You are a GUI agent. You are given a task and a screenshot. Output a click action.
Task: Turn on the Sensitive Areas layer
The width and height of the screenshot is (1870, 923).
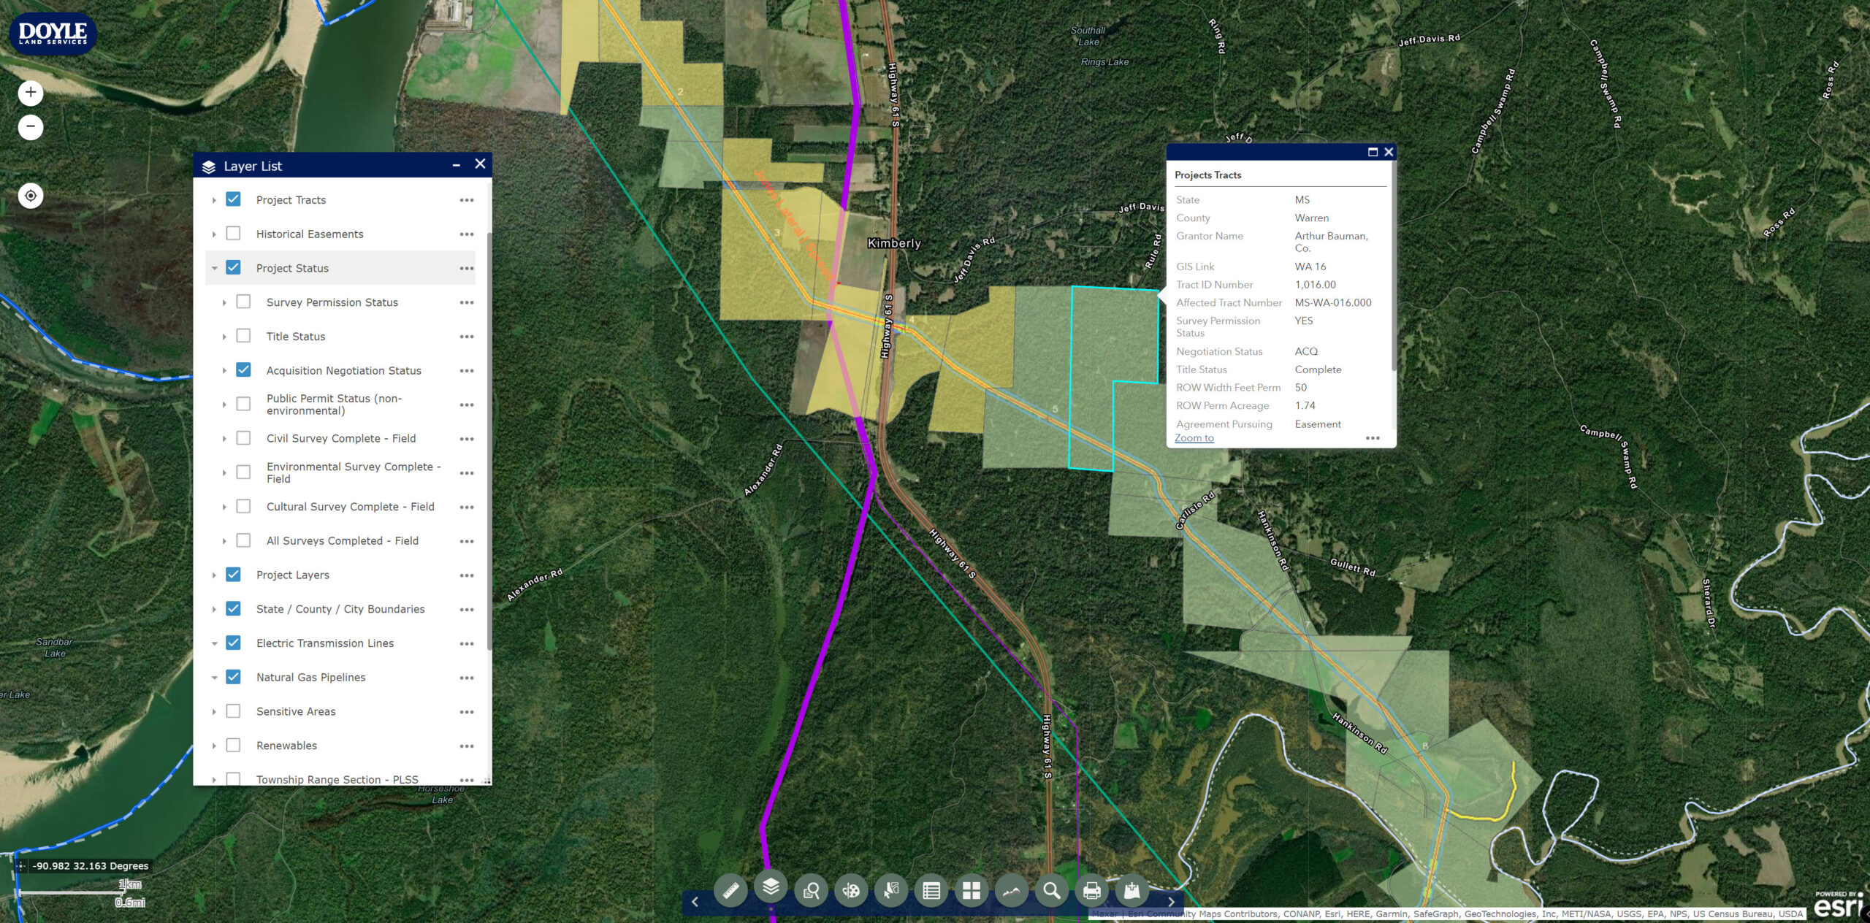(233, 711)
